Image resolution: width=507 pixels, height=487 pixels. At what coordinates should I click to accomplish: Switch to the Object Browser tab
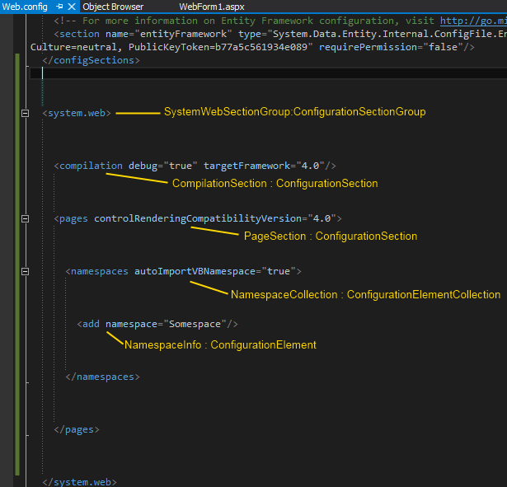coord(113,6)
